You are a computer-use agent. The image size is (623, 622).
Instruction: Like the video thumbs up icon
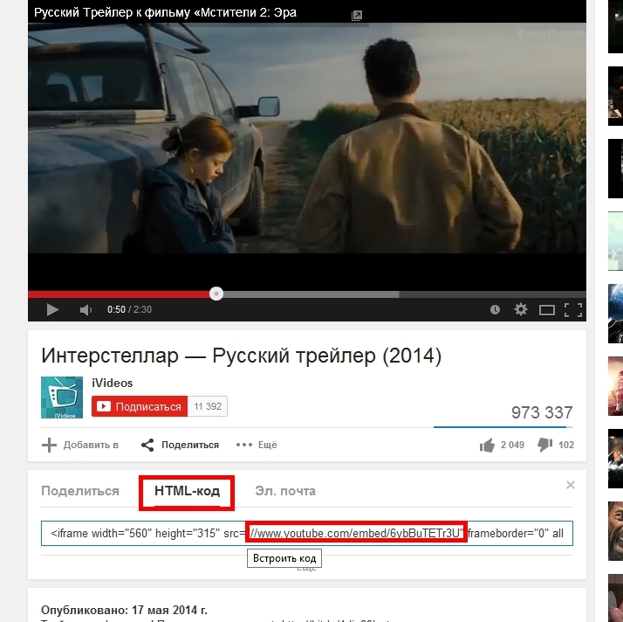(487, 445)
